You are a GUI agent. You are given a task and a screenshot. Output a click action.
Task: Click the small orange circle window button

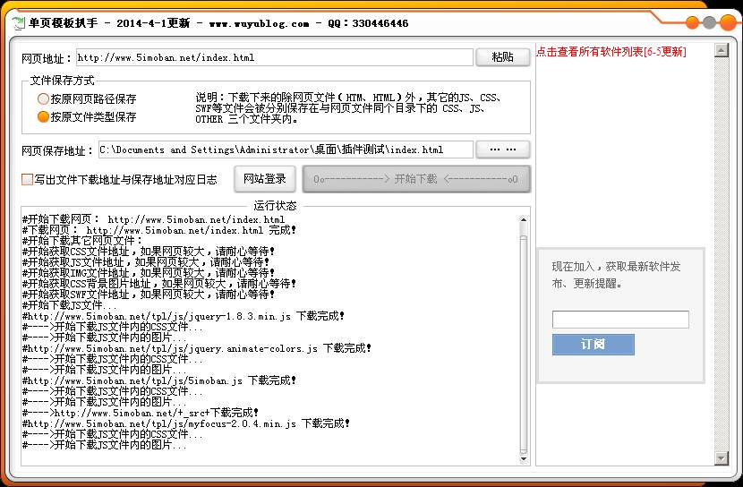[x=692, y=23]
